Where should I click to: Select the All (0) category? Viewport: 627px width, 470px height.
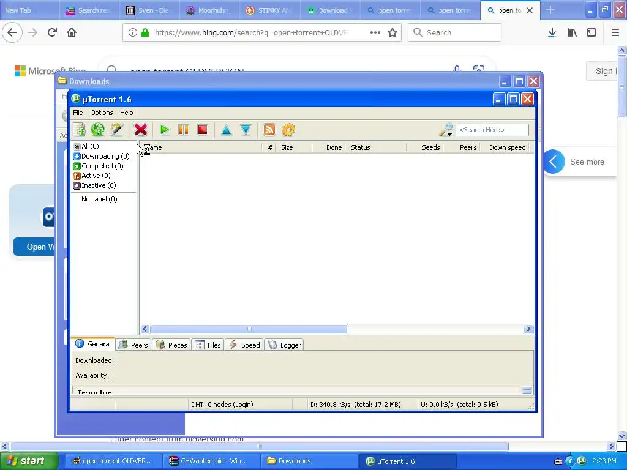click(86, 146)
